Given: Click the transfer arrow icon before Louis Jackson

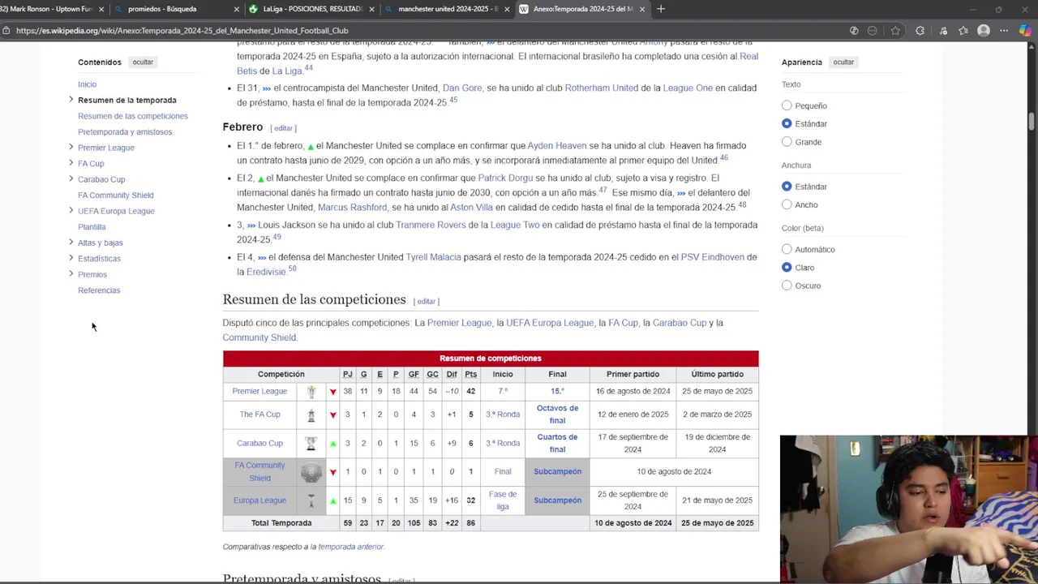Looking at the screenshot, I should click(x=251, y=225).
